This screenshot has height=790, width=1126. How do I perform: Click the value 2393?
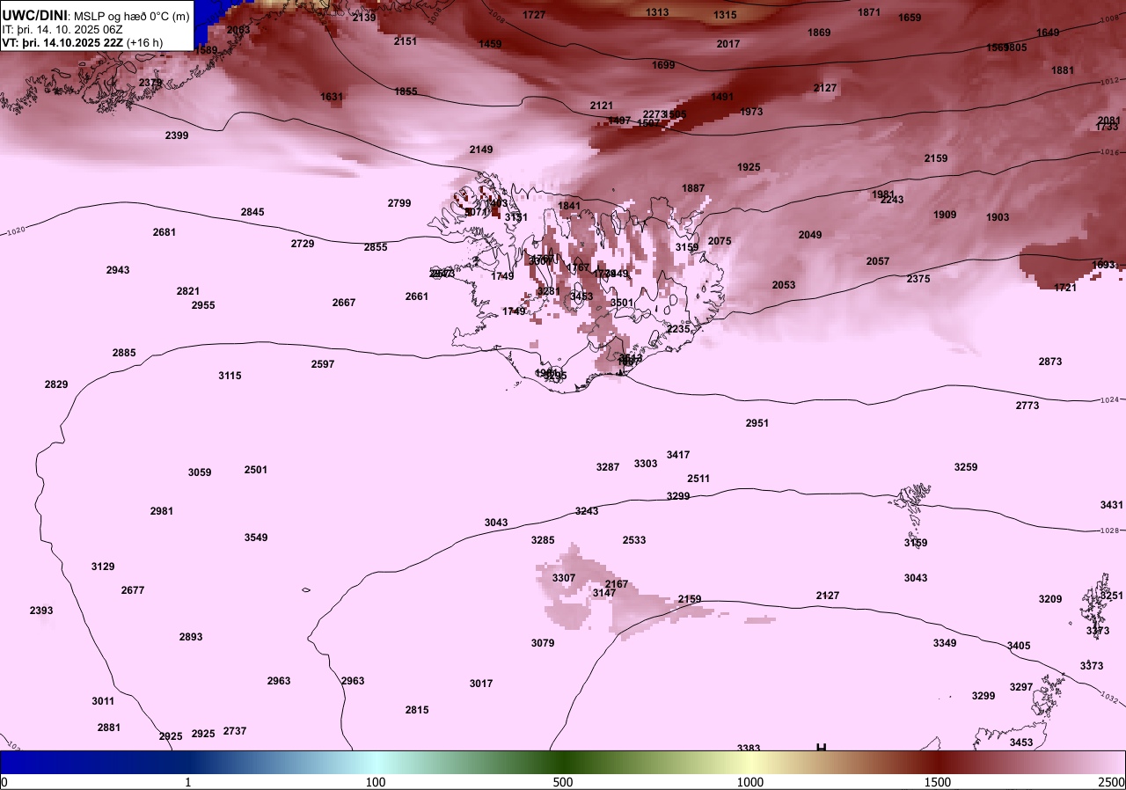tap(41, 611)
